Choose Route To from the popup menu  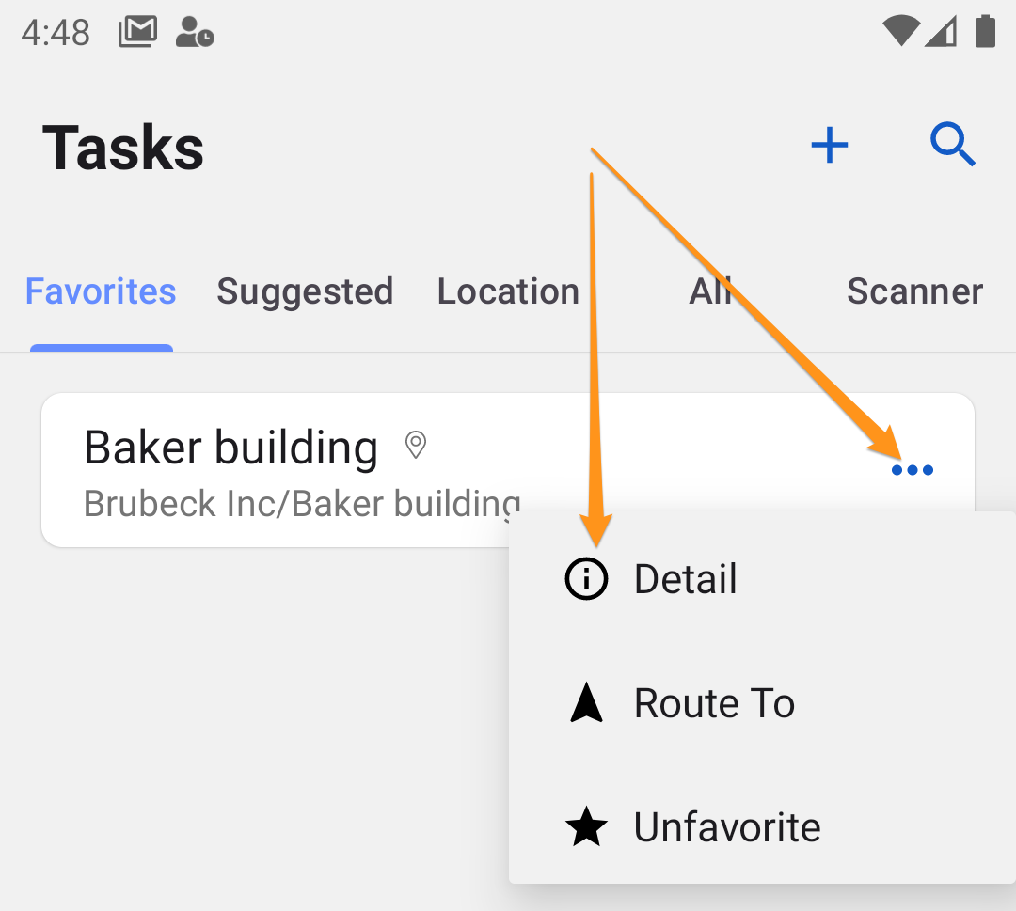(x=762, y=702)
